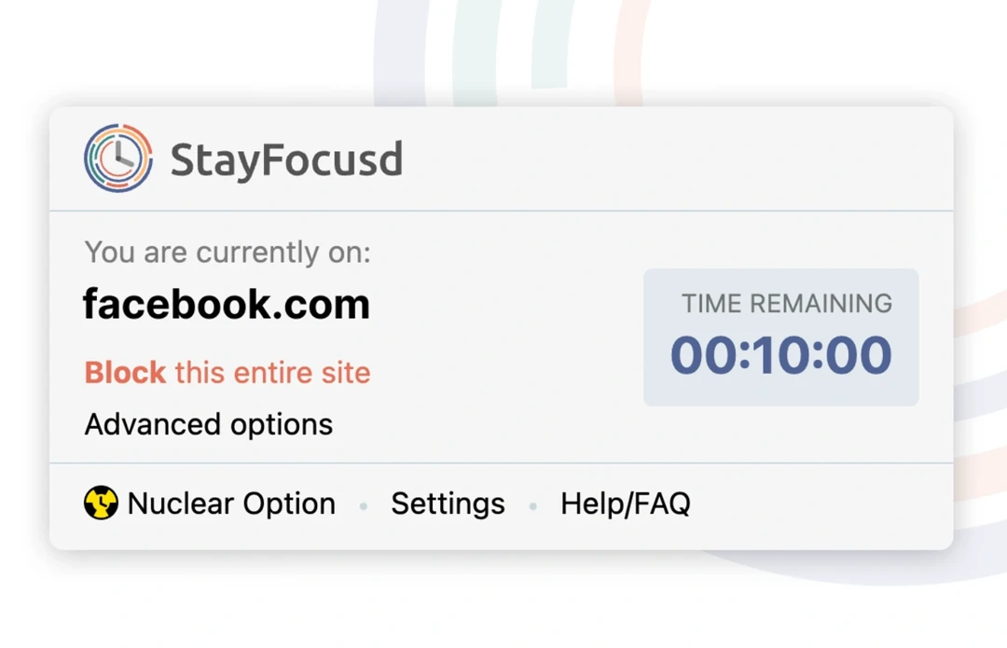Click the "You are currently on:" text
This screenshot has width=1007, height=648.
tap(228, 253)
